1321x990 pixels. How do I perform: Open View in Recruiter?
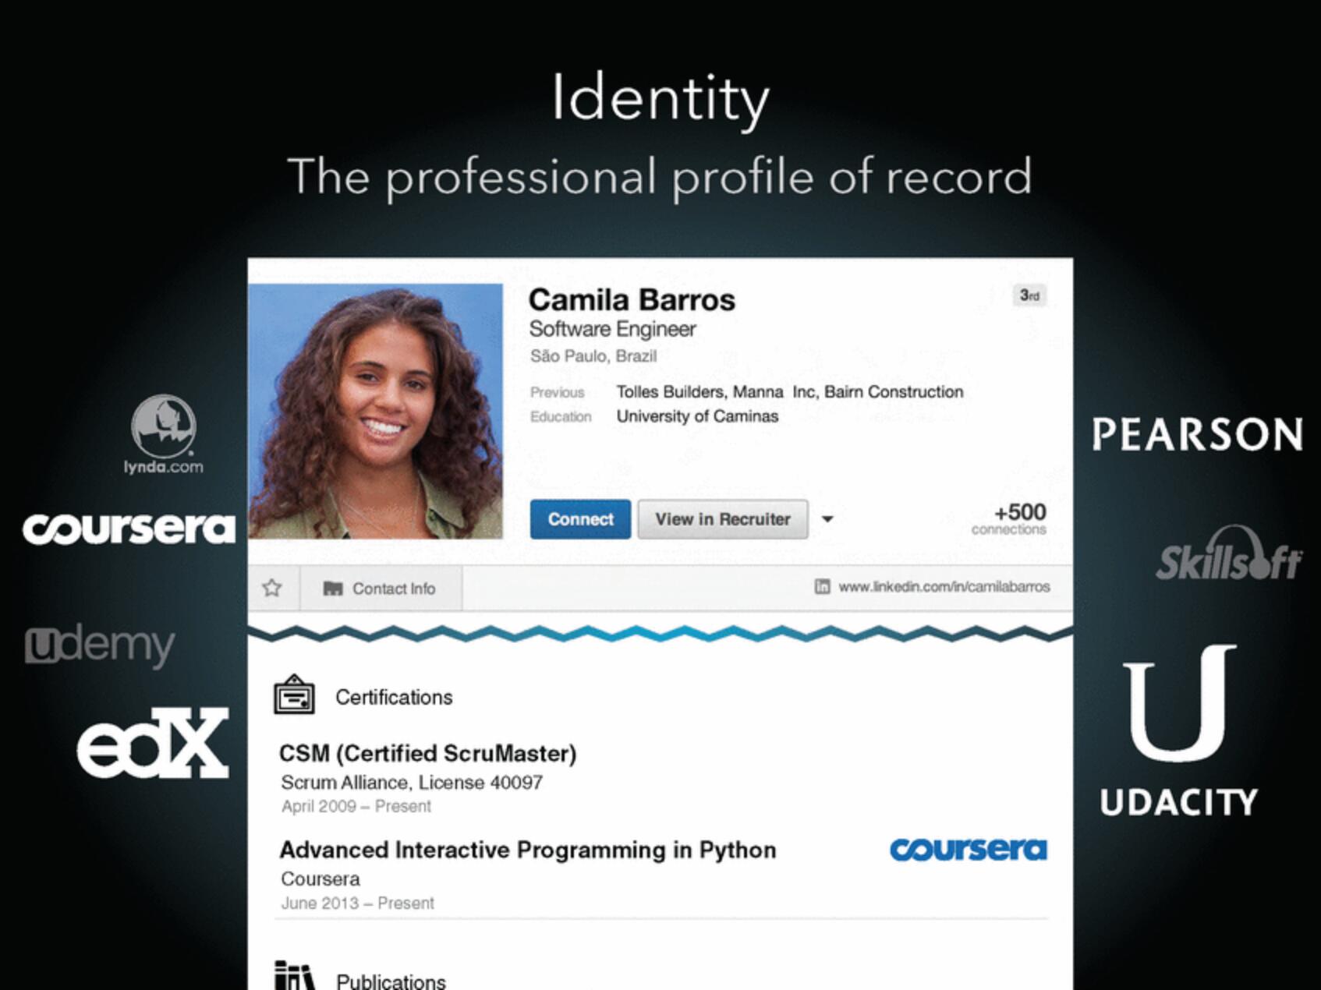[x=723, y=519]
